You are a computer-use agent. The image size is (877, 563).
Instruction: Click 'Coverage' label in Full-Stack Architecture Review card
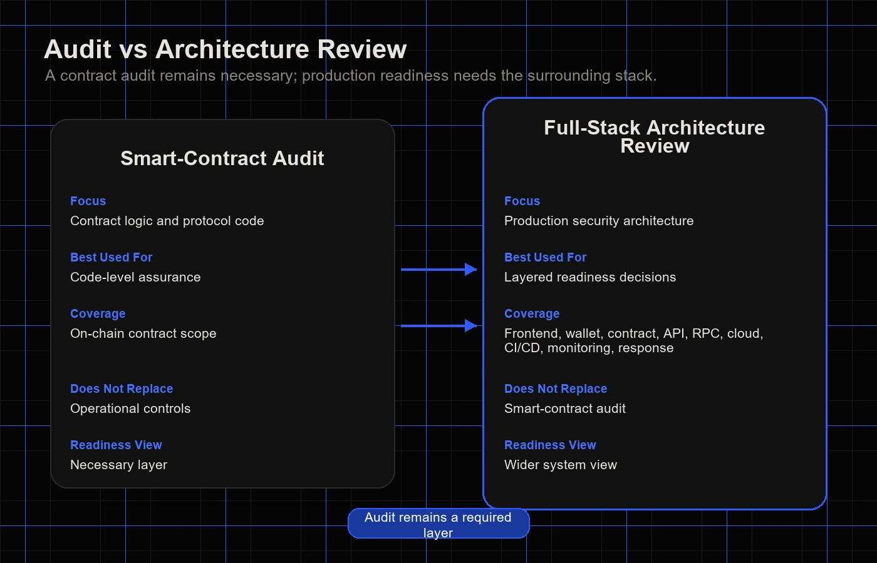click(532, 313)
